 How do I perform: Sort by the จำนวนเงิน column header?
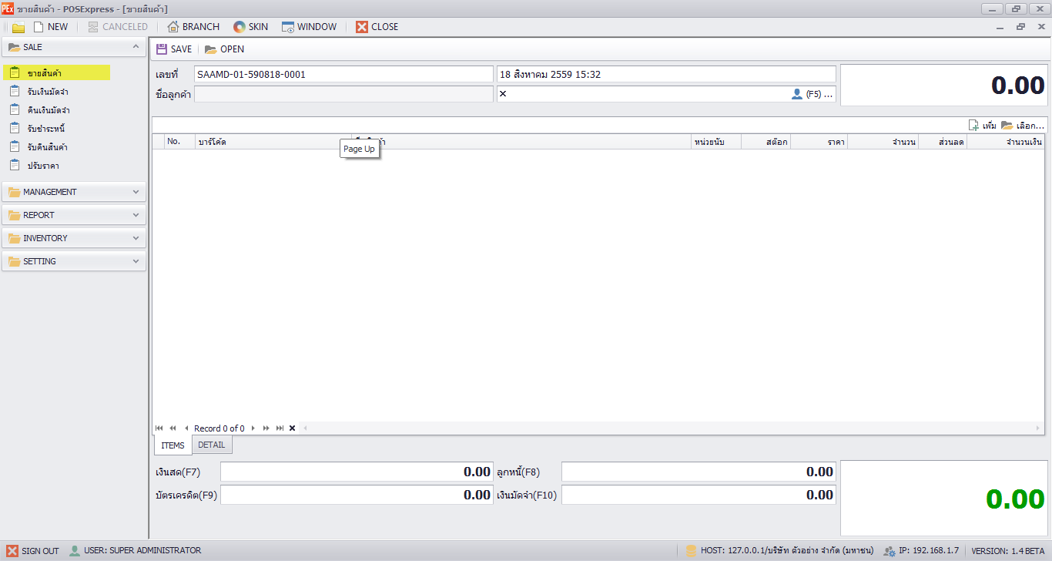pyautogui.click(x=1006, y=142)
